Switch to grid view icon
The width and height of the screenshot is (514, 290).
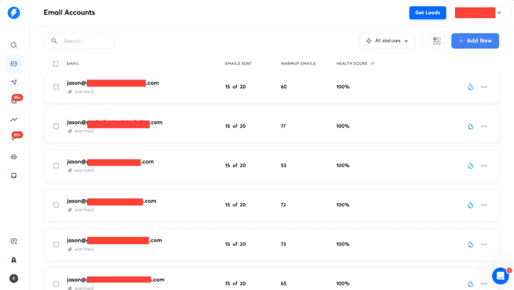[x=437, y=41]
